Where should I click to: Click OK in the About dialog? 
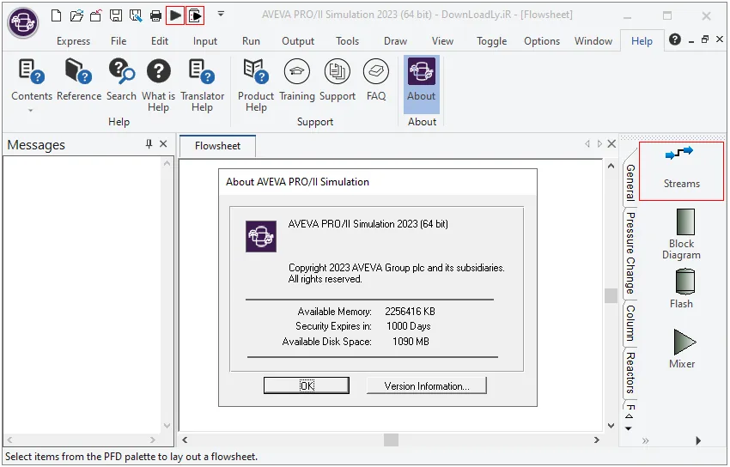[307, 385]
